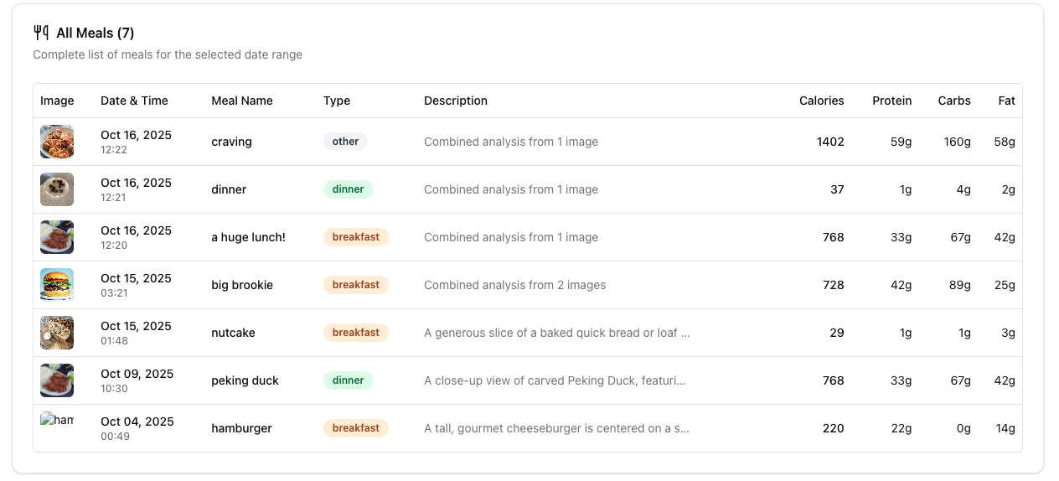The height and width of the screenshot is (481, 1059).
Task: Click the Calories column header
Action: coord(821,101)
